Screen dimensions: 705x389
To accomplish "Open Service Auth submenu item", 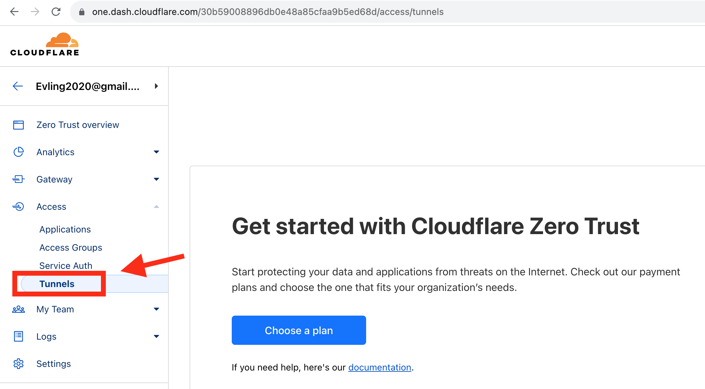I will point(66,266).
